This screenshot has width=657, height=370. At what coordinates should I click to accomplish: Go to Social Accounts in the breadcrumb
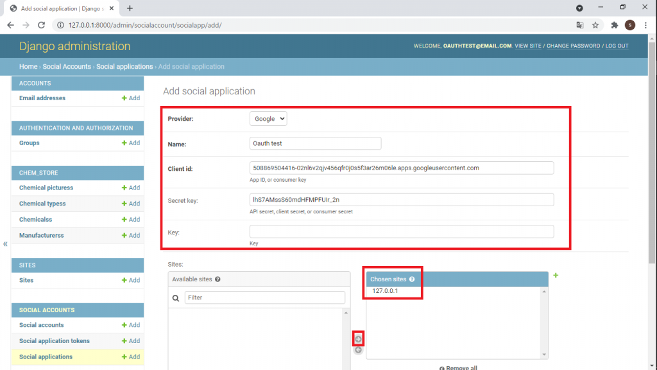click(67, 67)
